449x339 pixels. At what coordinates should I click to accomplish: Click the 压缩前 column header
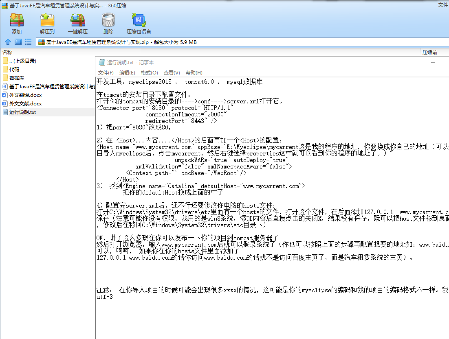tap(429, 52)
